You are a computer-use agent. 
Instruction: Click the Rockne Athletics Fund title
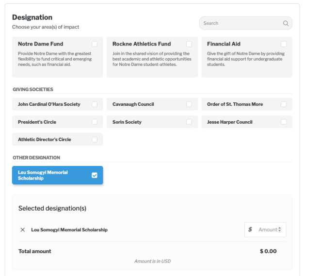[142, 44]
